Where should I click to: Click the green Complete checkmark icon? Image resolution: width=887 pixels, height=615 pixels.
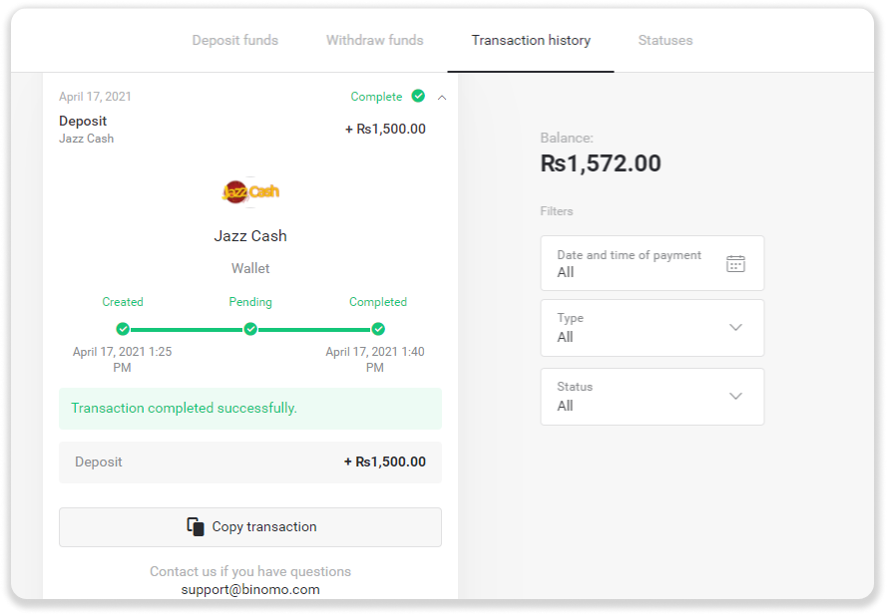[x=418, y=97]
